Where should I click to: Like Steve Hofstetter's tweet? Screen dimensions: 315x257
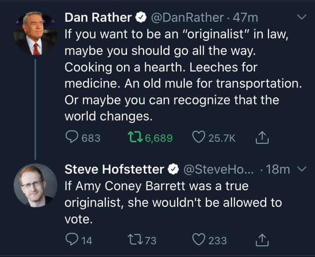198,240
